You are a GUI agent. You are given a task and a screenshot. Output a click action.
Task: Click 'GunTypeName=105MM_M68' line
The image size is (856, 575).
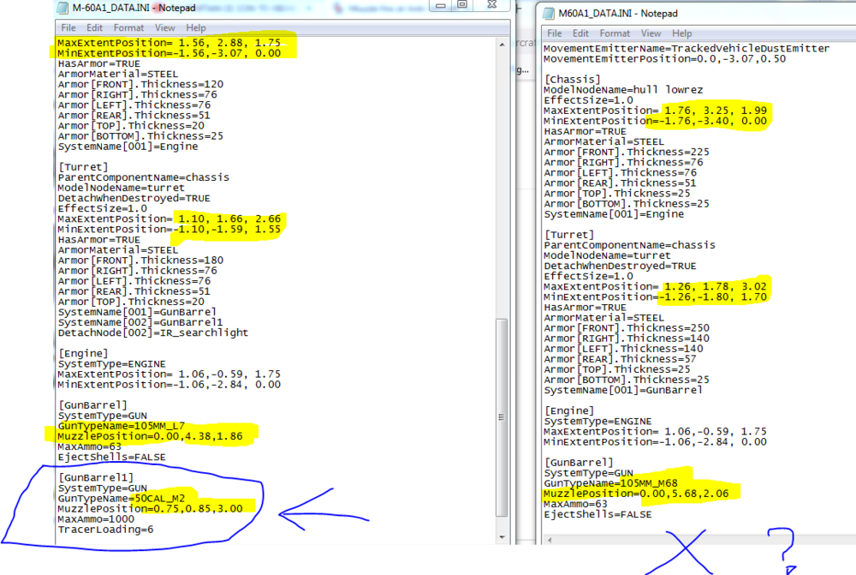tap(610, 483)
